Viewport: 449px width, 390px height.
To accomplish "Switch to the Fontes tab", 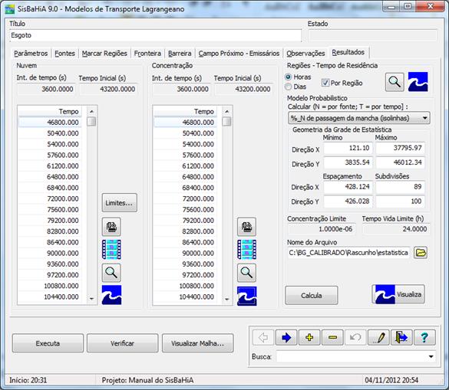I will (x=64, y=54).
